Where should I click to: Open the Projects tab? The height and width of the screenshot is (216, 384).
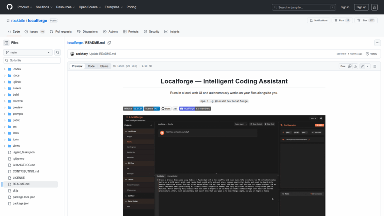point(131,31)
